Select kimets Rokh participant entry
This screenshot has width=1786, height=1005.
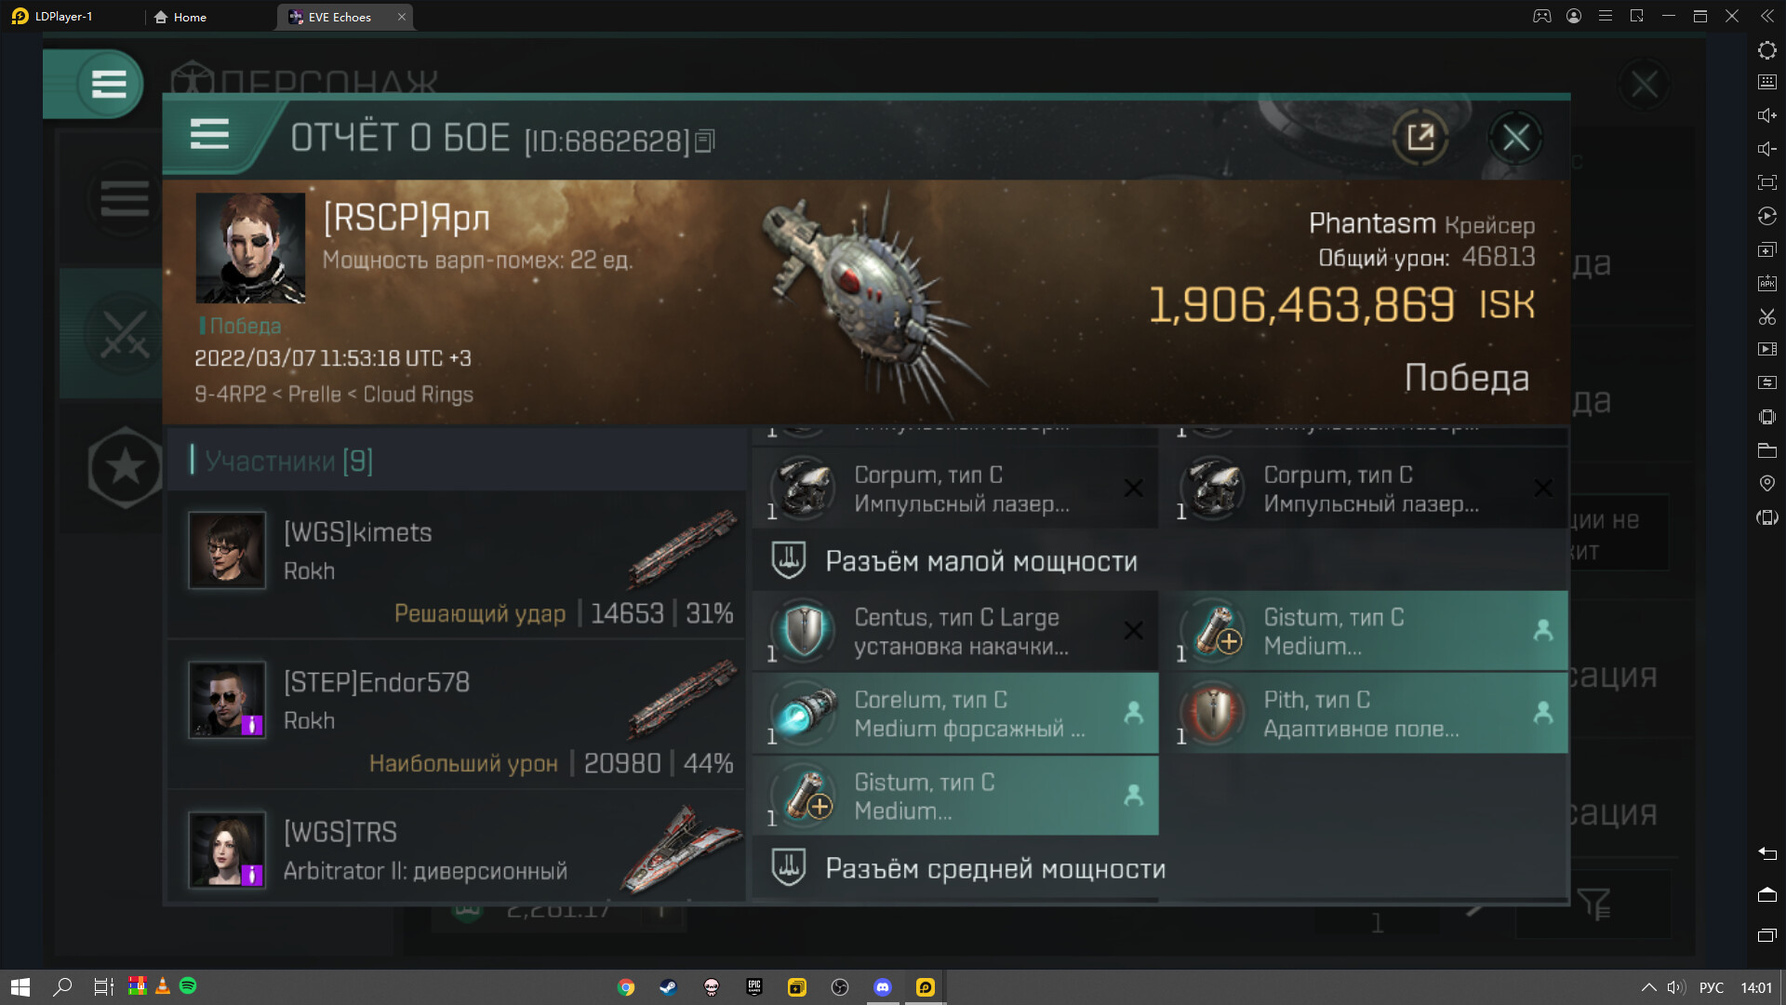457,564
